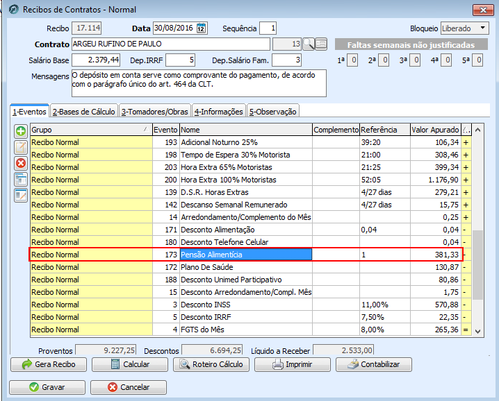The height and width of the screenshot is (401, 499).
Task: Select the 1-Eventos tab
Action: pos(29,112)
